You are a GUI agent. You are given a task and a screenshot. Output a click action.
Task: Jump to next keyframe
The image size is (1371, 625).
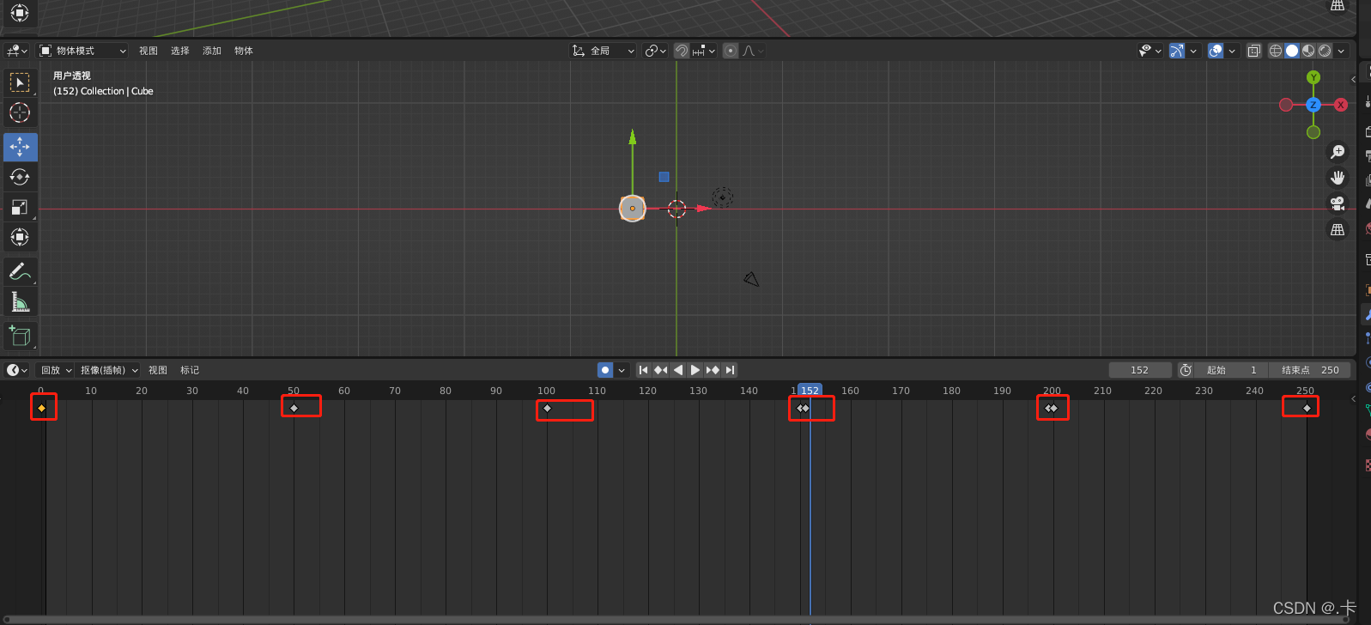click(x=713, y=370)
